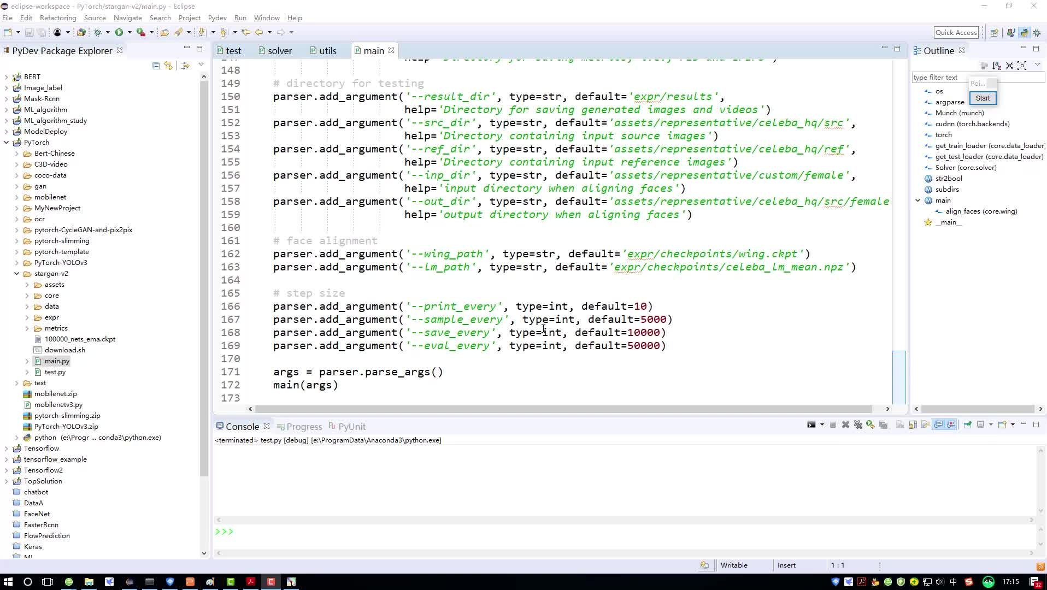Open the Debug button dropdown arrow
The height and width of the screenshot is (590, 1047).
(108, 32)
